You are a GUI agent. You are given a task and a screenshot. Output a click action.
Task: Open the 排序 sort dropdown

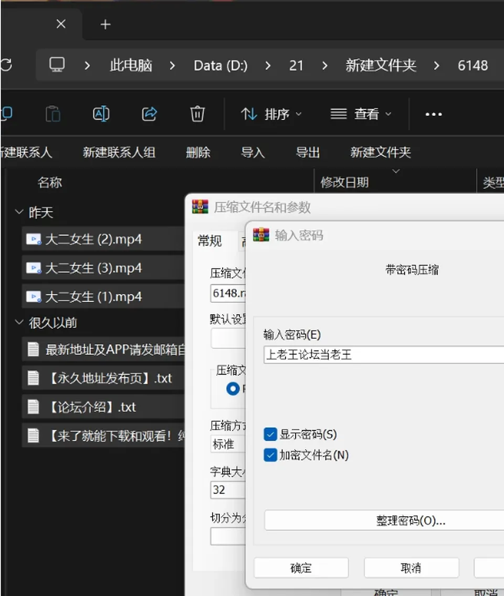click(x=271, y=114)
